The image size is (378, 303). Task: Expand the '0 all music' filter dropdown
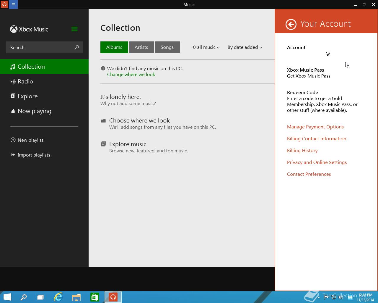[206, 47]
